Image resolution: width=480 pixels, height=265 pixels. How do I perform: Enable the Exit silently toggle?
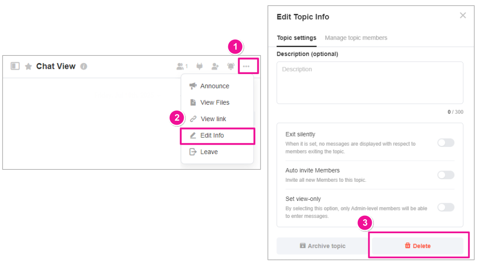(446, 143)
